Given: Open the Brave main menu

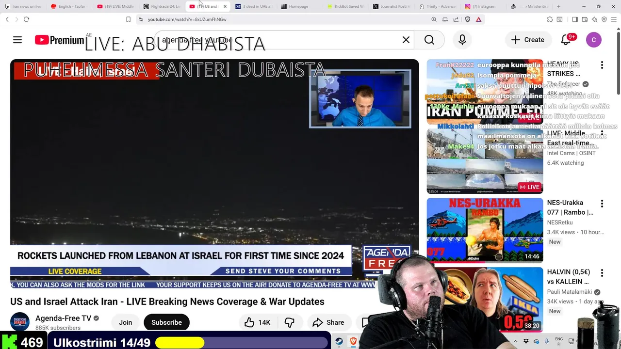Looking at the screenshot, I should [614, 19].
